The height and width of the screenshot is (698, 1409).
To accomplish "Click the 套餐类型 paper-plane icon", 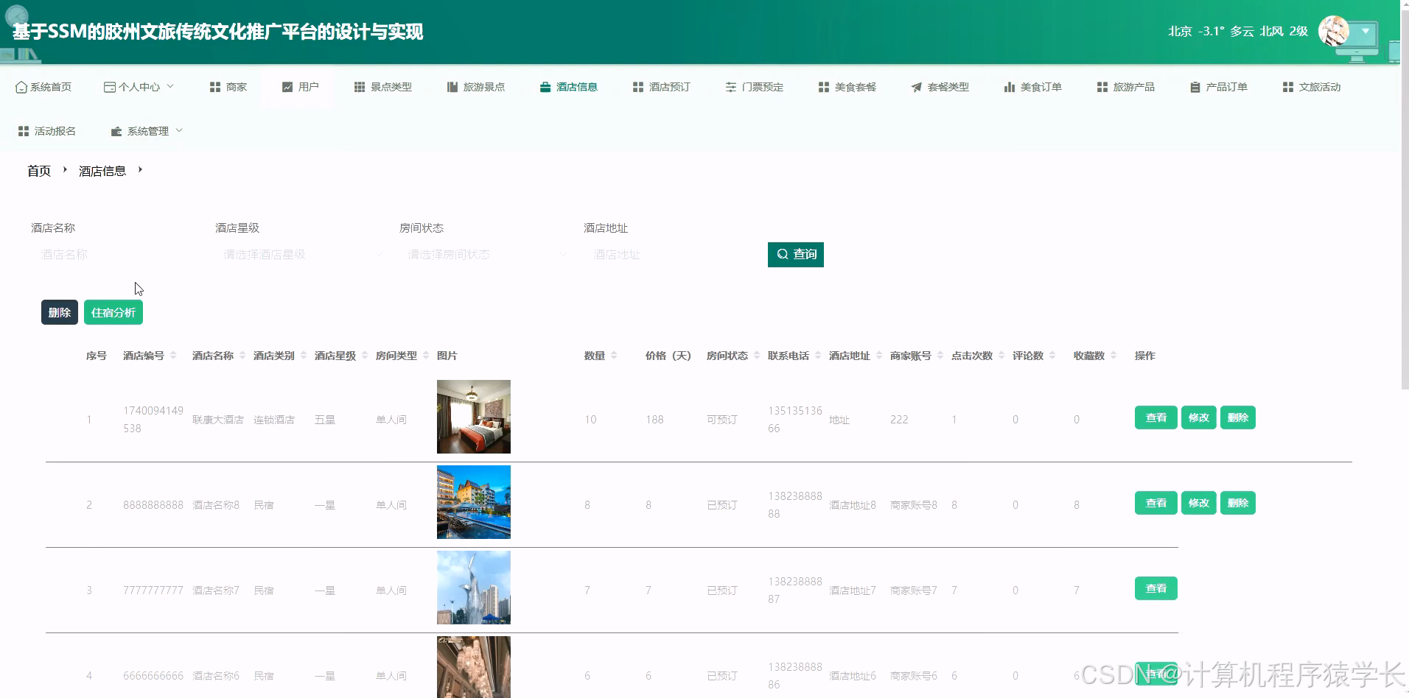I will tap(916, 86).
